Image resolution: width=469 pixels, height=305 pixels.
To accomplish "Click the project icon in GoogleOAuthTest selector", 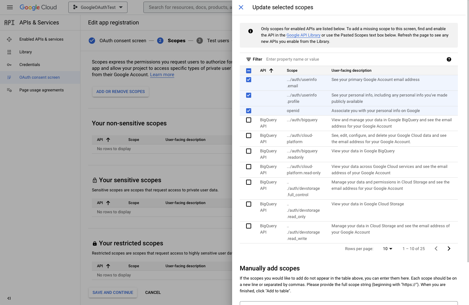I will (x=75, y=7).
